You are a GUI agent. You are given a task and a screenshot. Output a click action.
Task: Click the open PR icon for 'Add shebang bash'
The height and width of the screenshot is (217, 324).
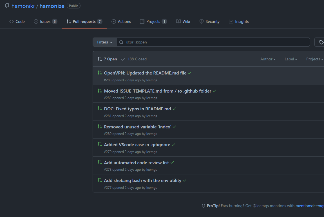coord(100,180)
